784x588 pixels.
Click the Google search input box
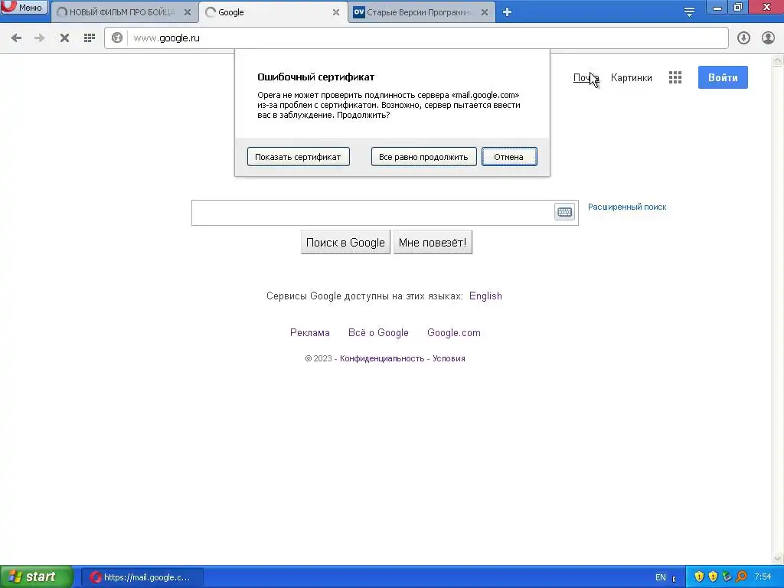click(x=373, y=213)
